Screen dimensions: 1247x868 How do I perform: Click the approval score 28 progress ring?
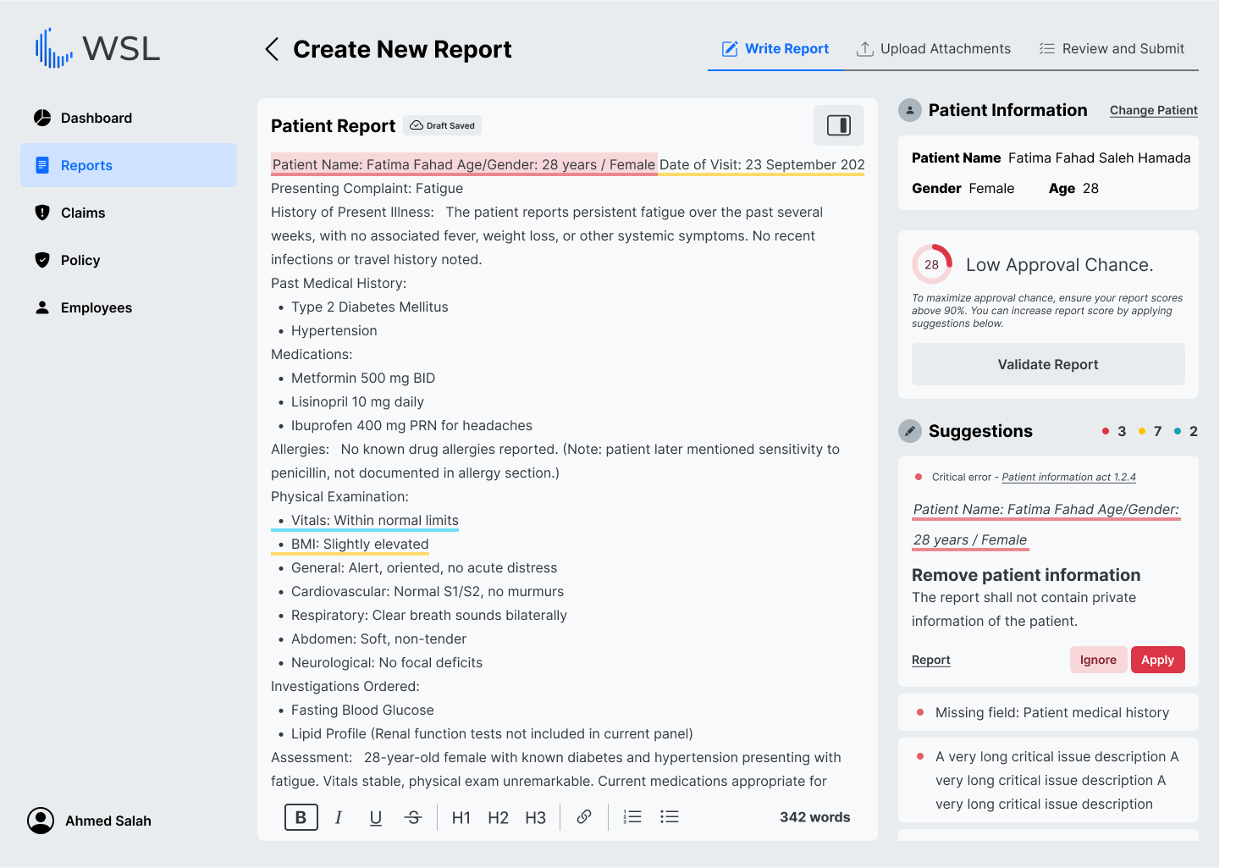tap(931, 264)
